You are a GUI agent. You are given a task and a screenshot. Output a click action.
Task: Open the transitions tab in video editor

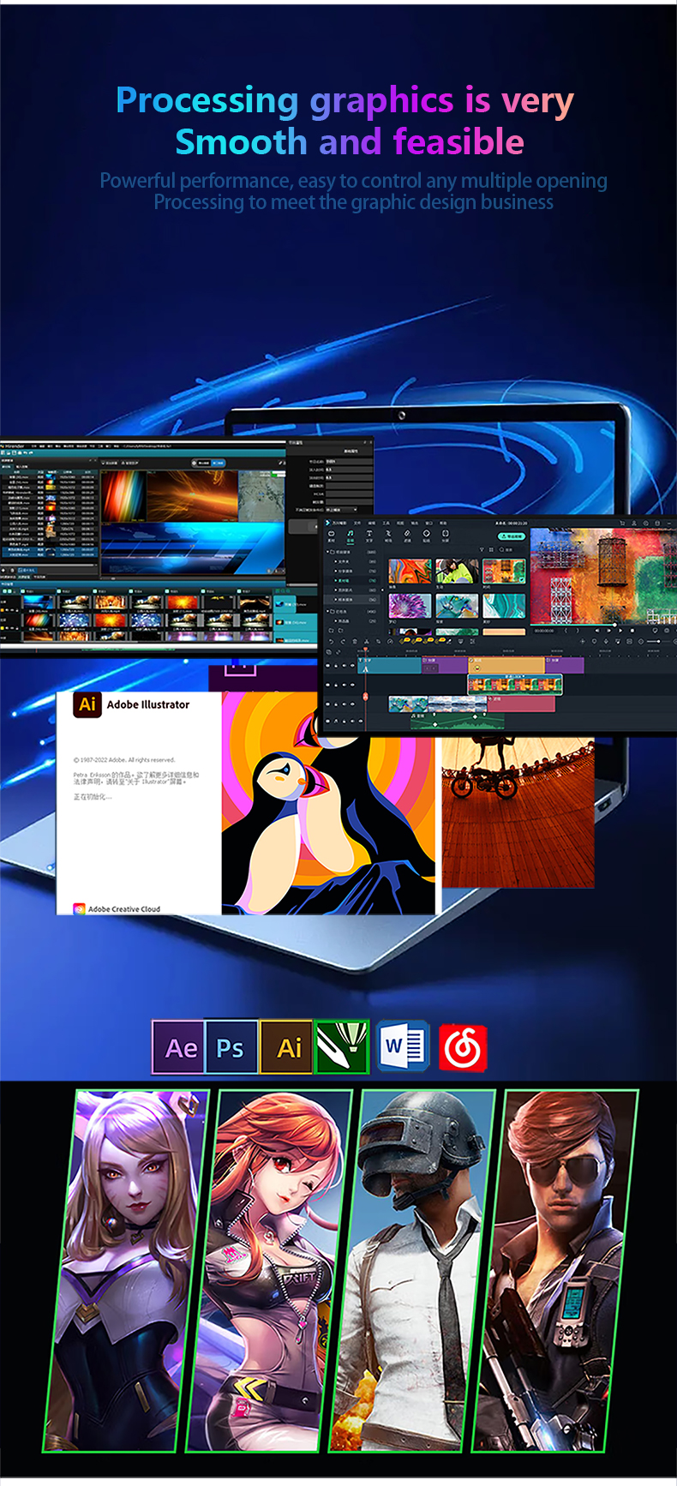[388, 536]
